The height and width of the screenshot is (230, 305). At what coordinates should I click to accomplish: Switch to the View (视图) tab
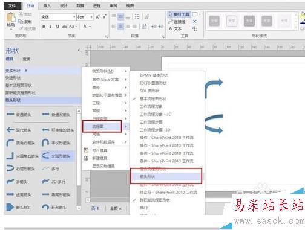[130, 5]
